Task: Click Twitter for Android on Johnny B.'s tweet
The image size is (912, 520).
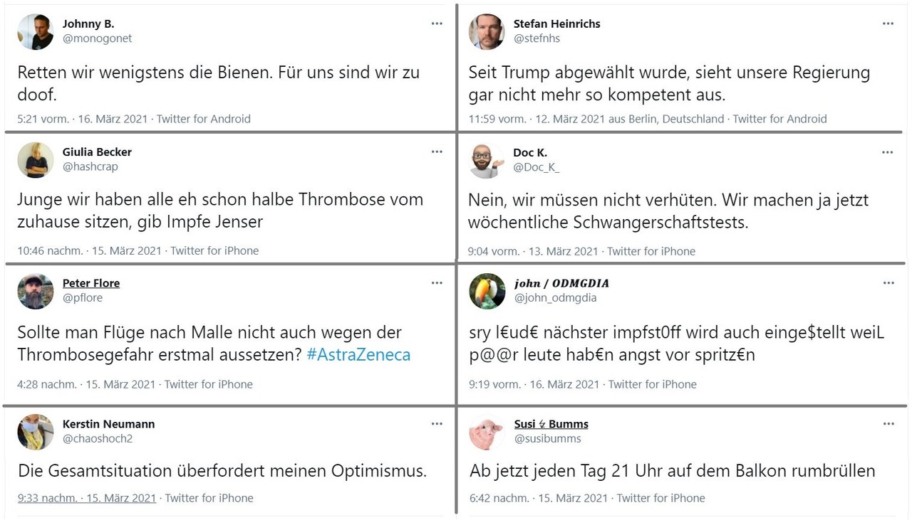Action: [x=204, y=119]
